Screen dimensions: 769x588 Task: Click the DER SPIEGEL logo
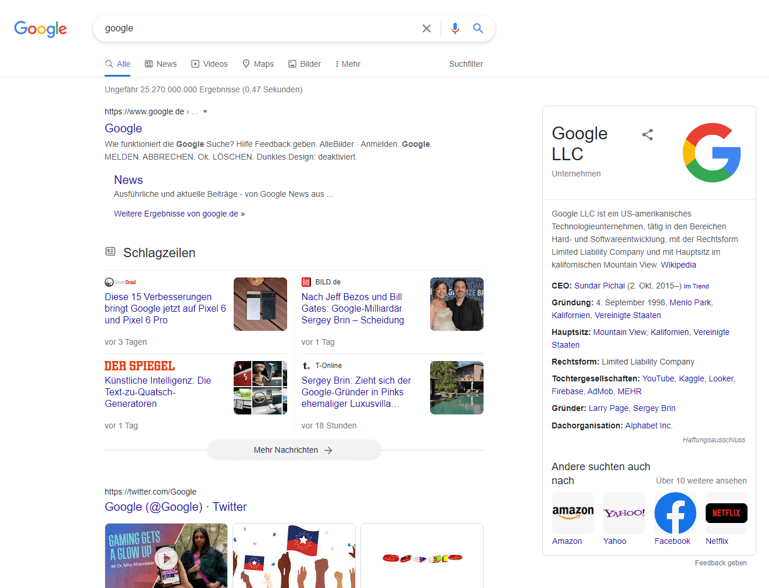(140, 366)
